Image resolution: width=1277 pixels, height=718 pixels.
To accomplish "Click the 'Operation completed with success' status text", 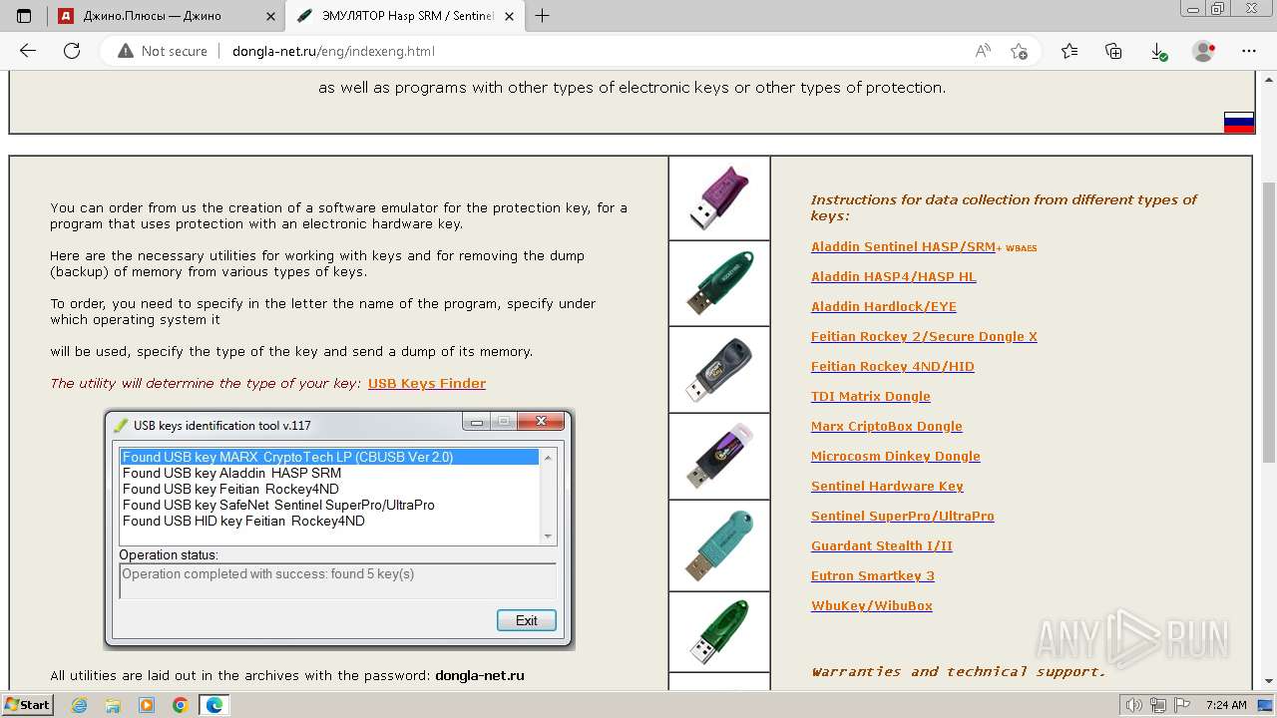I will pos(267,573).
